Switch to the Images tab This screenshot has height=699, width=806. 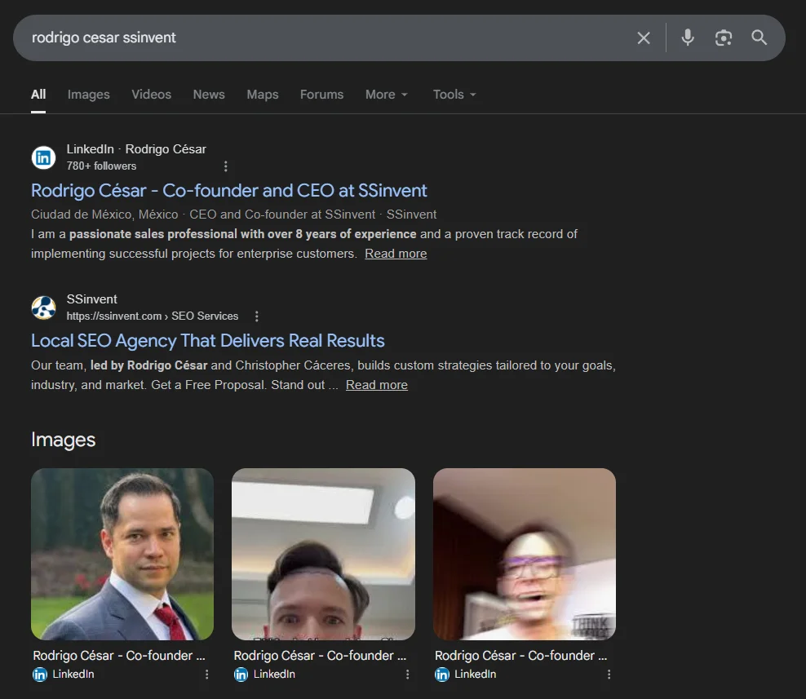point(88,95)
